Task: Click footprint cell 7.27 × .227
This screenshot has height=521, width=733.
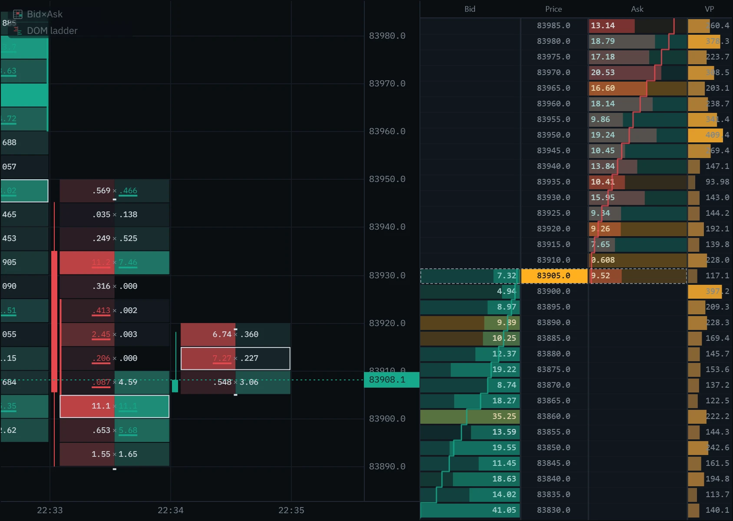Action: (x=235, y=358)
